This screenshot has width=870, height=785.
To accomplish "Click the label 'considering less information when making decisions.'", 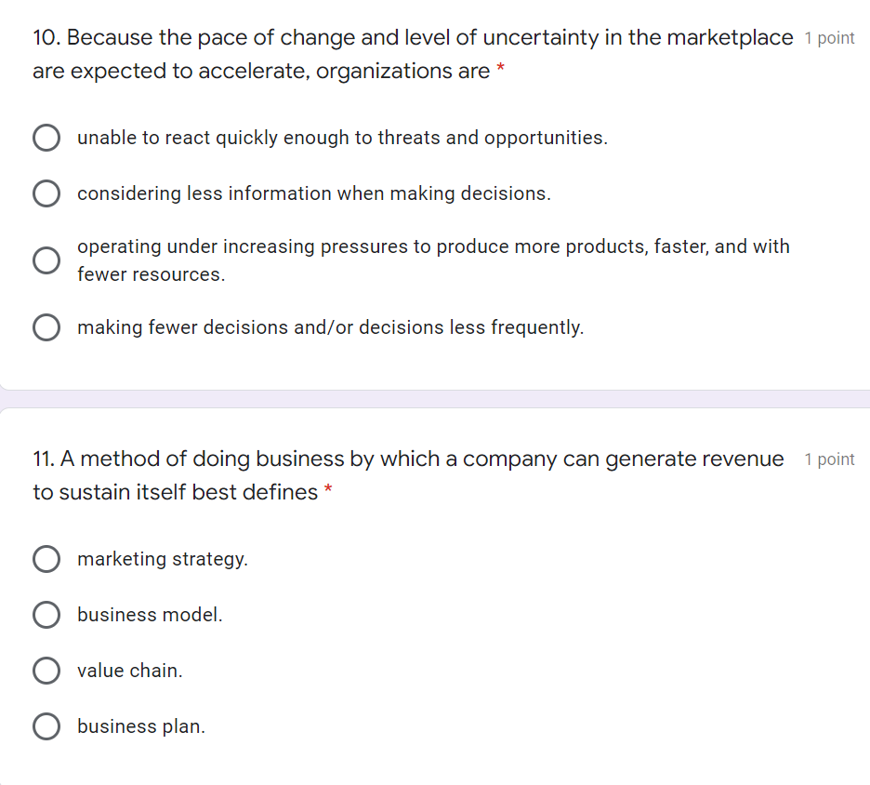I will tap(313, 193).
